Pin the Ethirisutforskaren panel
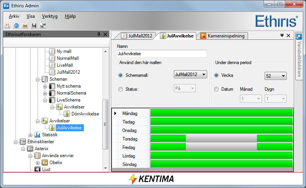This screenshot has height=188, width=306. tap(99, 34)
